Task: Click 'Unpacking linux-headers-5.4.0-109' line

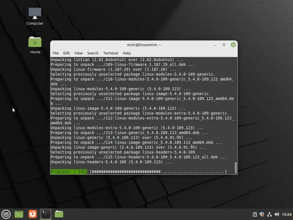Action: point(111,162)
